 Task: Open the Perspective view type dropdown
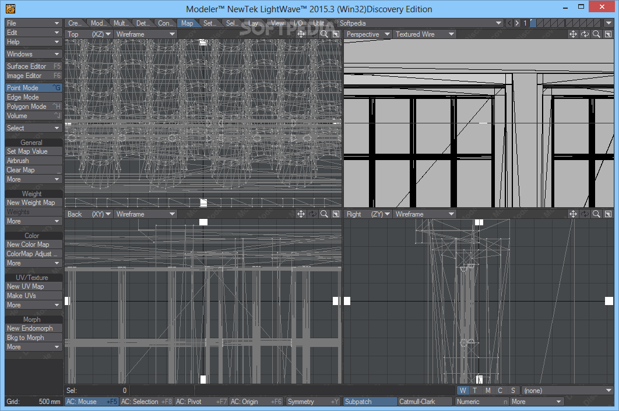click(368, 34)
